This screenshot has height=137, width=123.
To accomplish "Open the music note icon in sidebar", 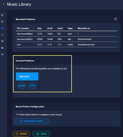I will pyautogui.click(x=2, y=35).
